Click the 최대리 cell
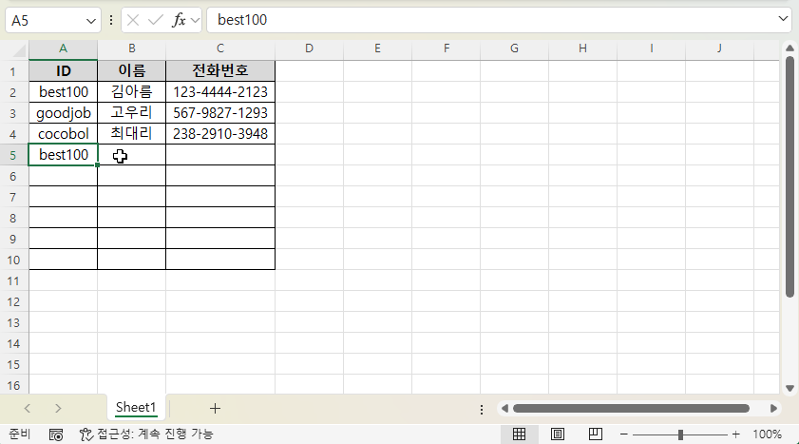Screen dimensions: 799x444 click(x=131, y=133)
